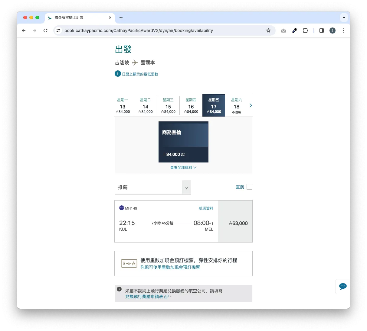Bookmark this page with the star icon
Viewport: 367px width, 331px height.
tap(268, 31)
